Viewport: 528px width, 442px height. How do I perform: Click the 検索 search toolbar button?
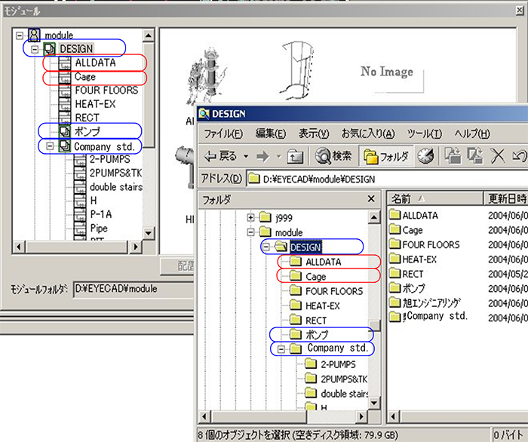click(x=333, y=157)
